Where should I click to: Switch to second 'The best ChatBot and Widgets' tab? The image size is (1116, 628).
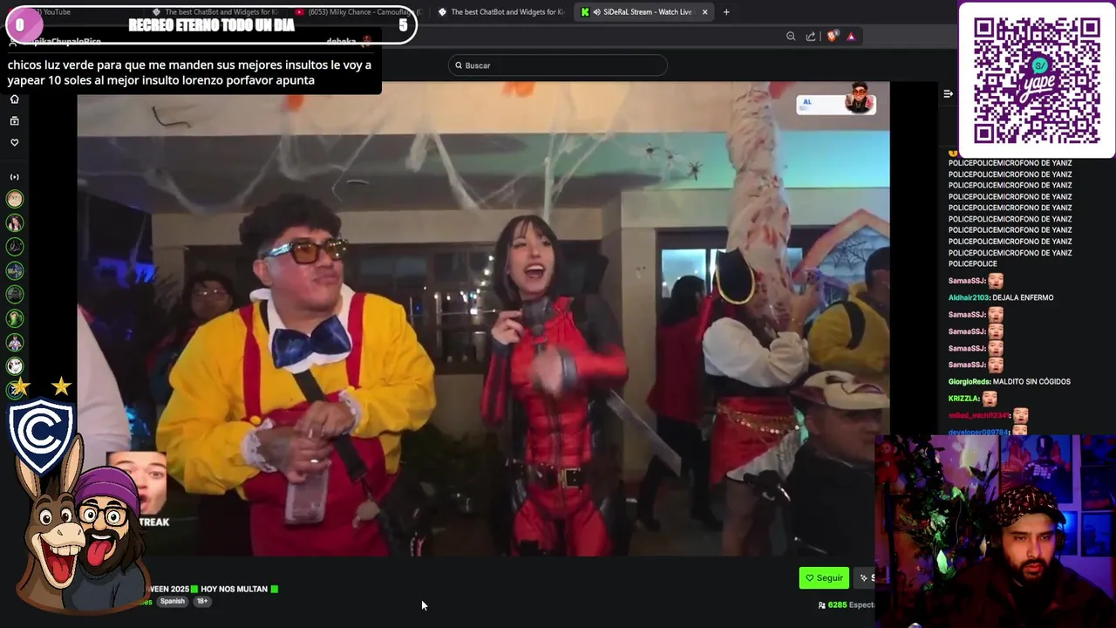[501, 12]
